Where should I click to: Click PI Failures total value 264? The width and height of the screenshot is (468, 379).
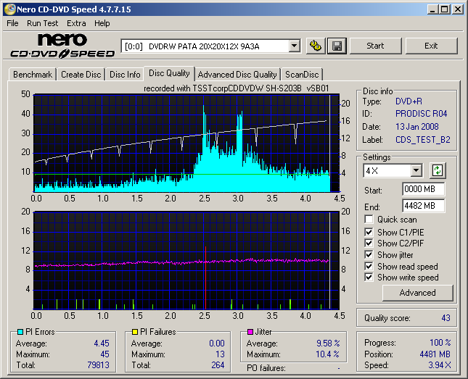(218, 365)
